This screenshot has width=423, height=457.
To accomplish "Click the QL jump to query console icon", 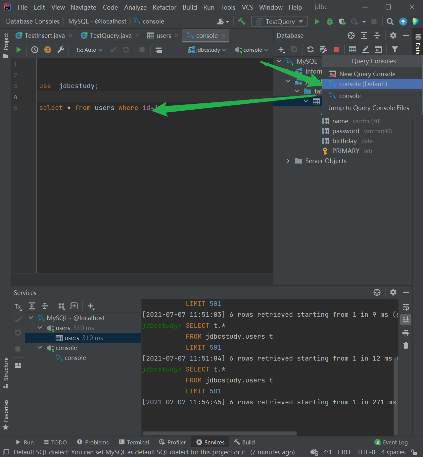I will 378,49.
